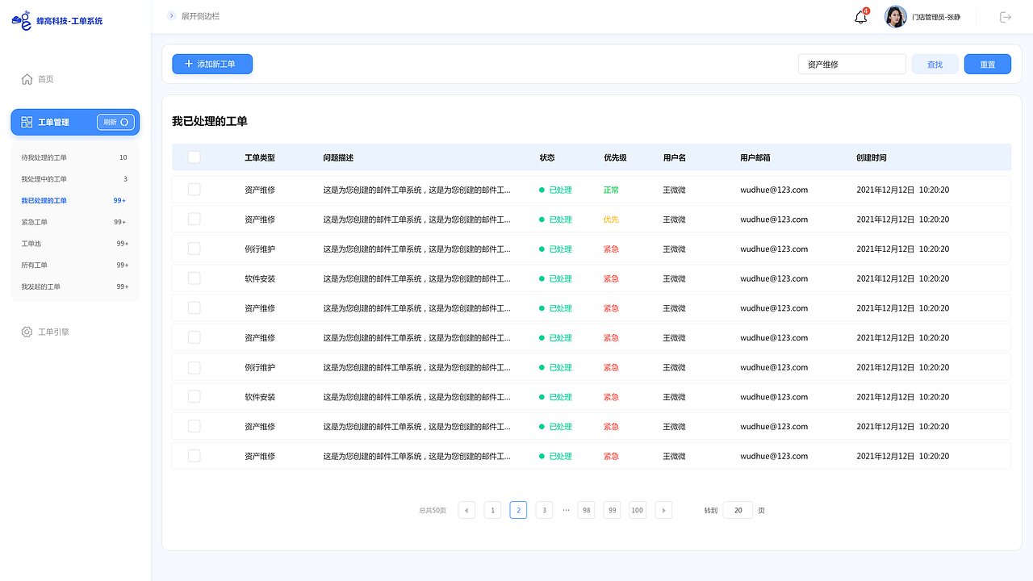Screen dimensions: 1033x581
Task: Click the 状态 column header
Action: 547,157
